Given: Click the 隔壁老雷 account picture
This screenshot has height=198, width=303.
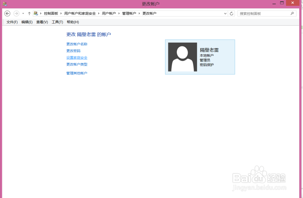Looking at the screenshot, I should pos(182,57).
